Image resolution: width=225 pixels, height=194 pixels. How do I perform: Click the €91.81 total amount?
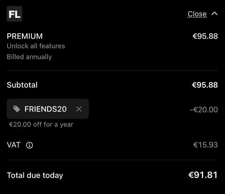point(203,175)
